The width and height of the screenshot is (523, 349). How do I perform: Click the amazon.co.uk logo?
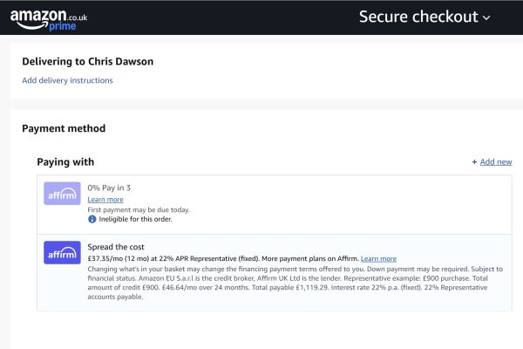[49, 19]
